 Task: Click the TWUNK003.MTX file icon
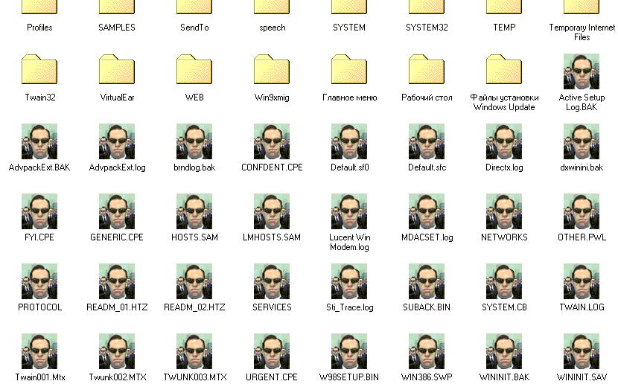[194, 351]
